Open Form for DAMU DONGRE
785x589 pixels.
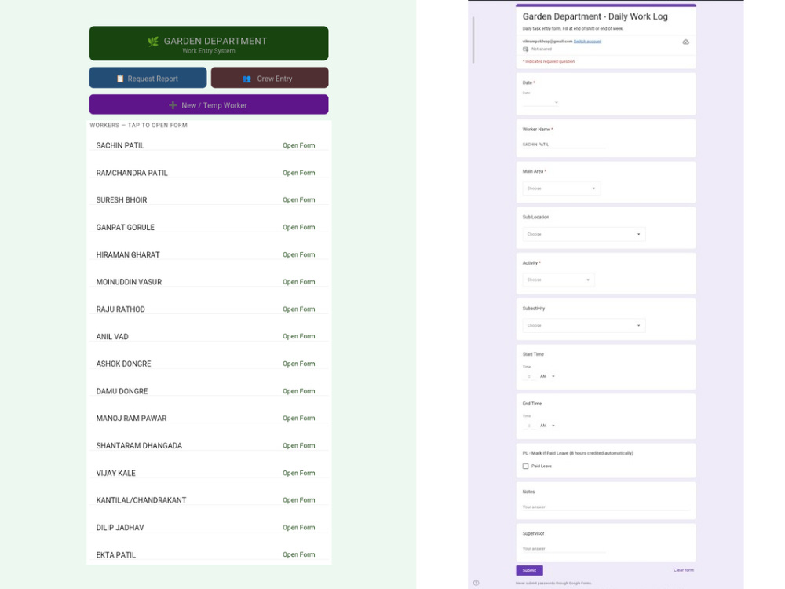click(x=299, y=391)
